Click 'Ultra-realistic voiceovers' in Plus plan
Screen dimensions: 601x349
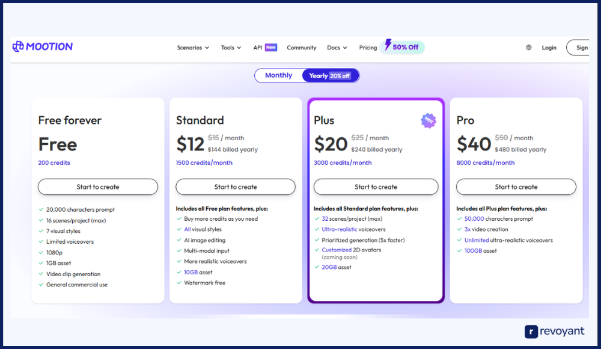click(353, 229)
